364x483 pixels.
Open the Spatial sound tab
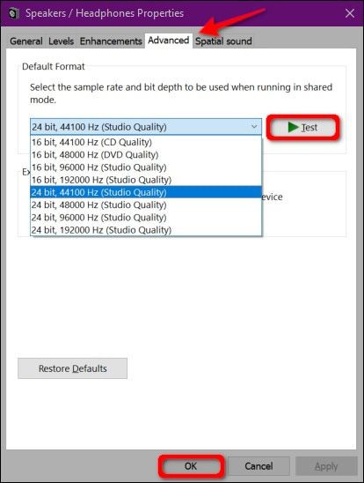point(223,41)
